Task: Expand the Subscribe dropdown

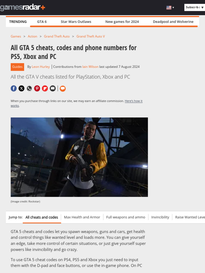Action: coord(195,7)
